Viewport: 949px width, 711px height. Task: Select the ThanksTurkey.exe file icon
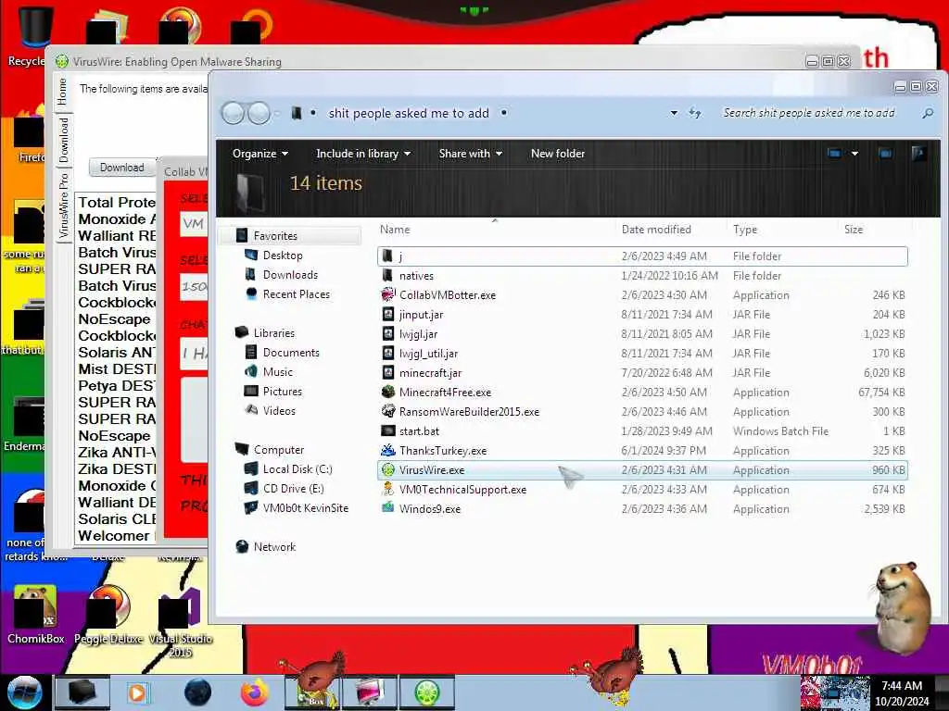point(388,450)
